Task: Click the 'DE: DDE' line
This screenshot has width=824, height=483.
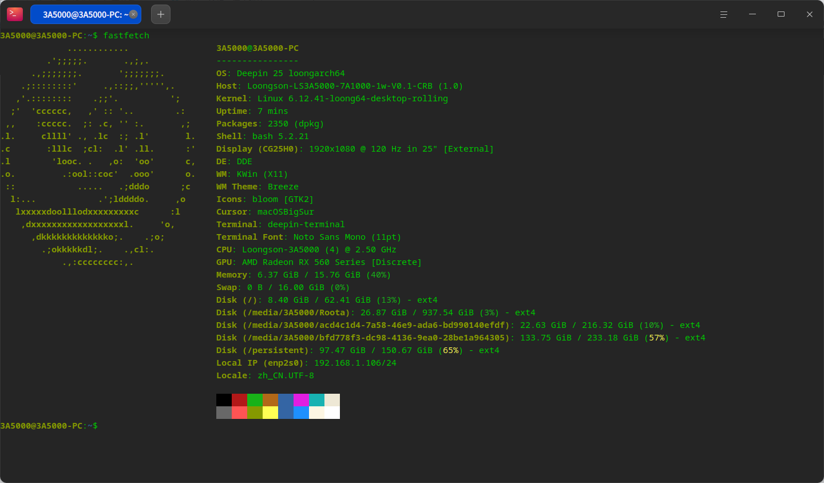Action: (x=234, y=161)
